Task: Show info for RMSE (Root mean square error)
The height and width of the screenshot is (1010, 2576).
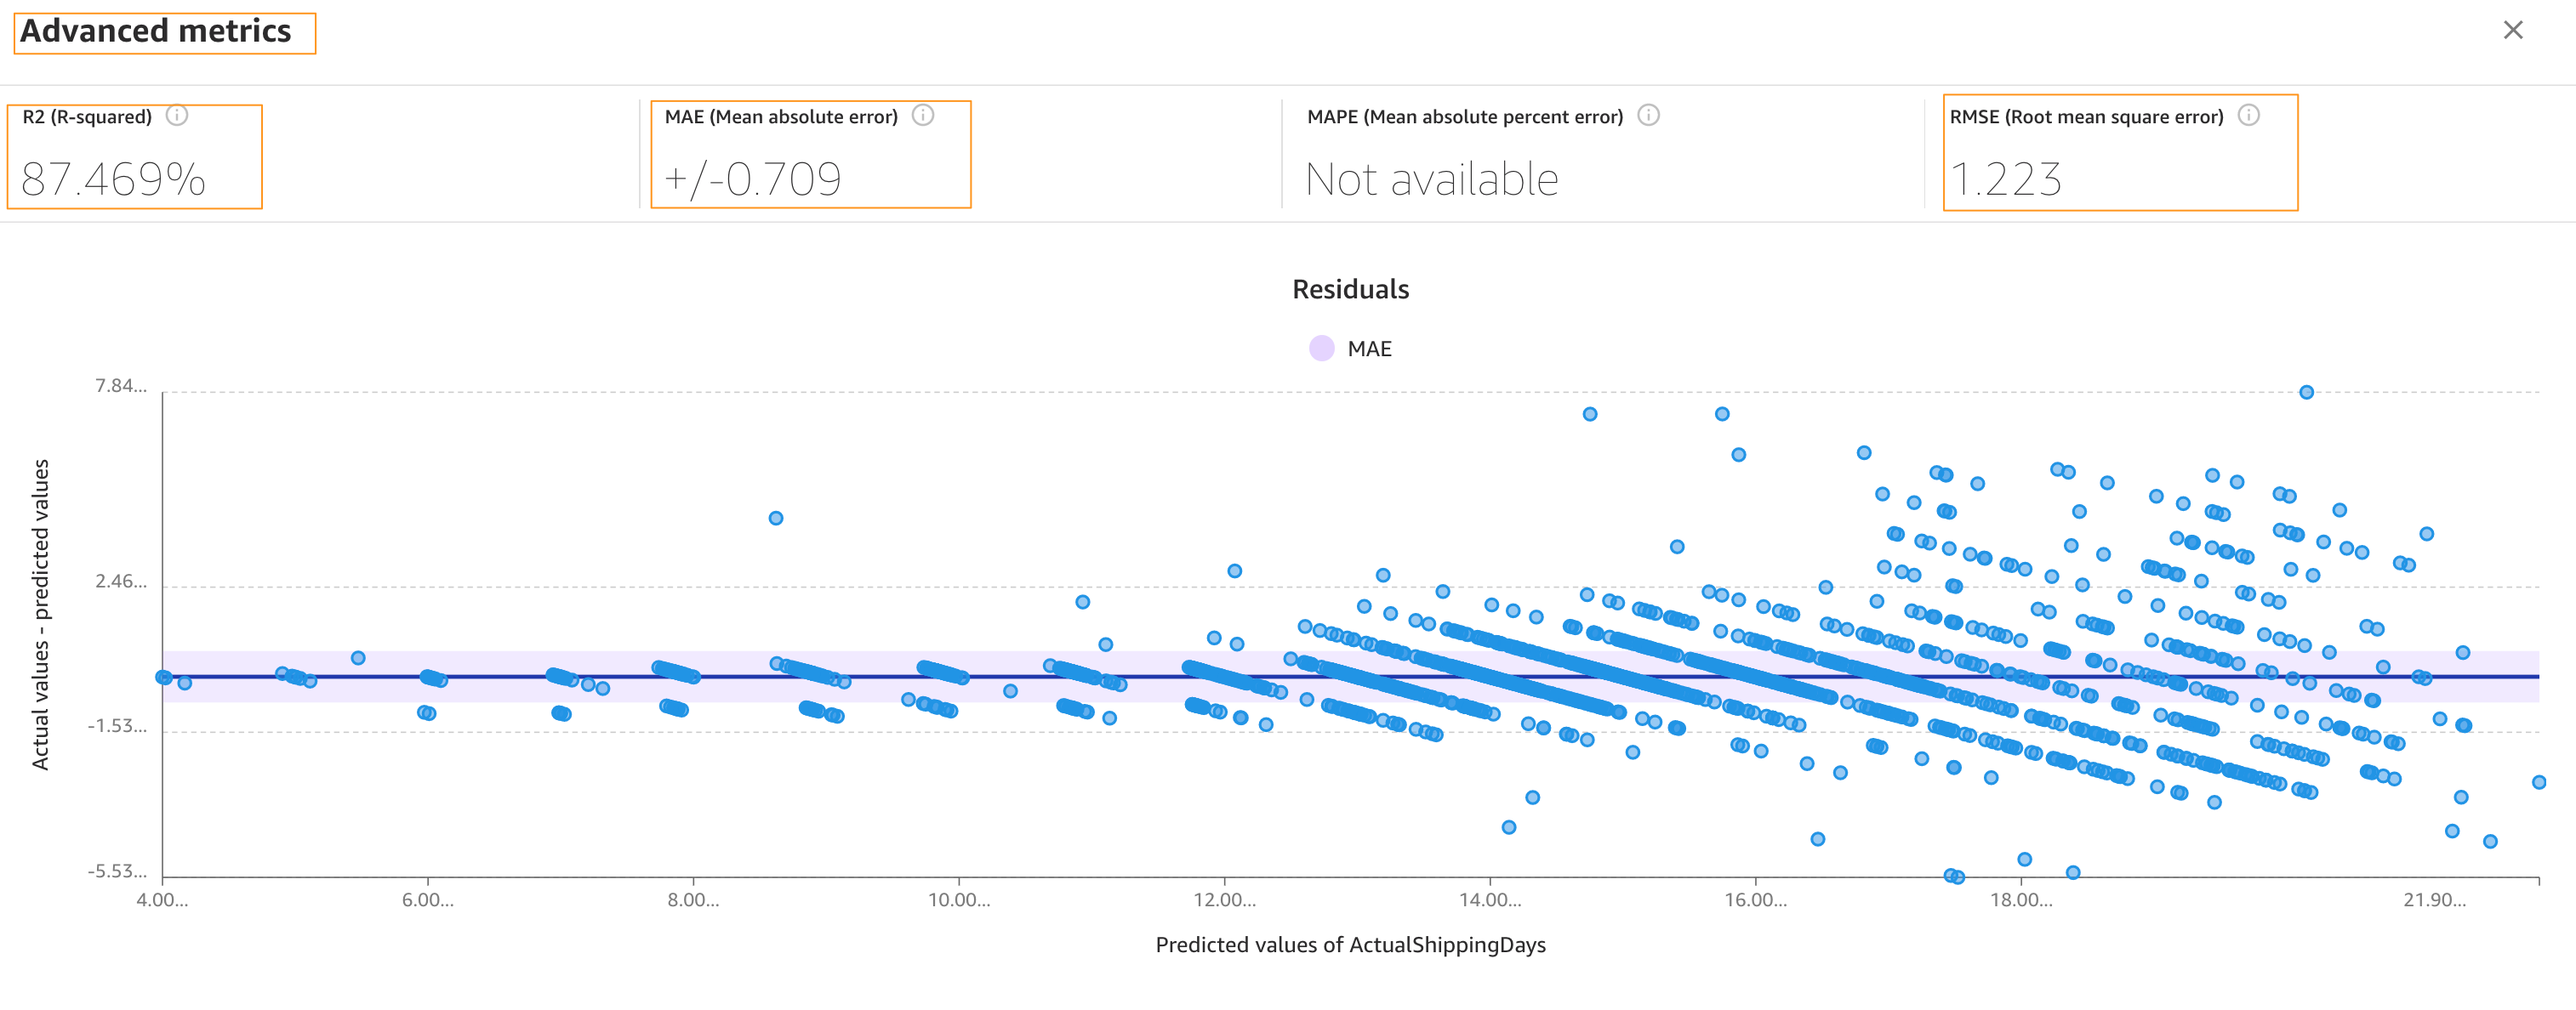Action: [x=2248, y=115]
